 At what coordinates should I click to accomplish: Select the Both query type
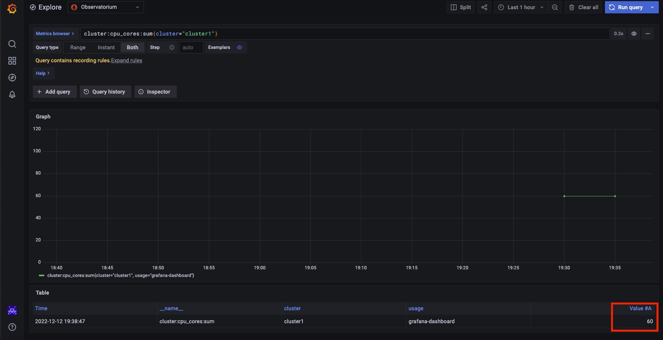(133, 47)
